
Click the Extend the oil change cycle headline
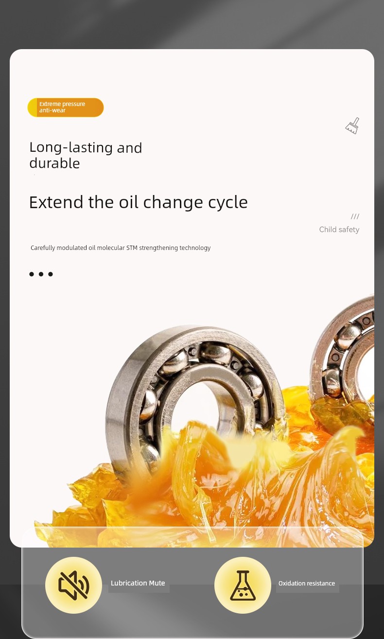click(x=138, y=202)
